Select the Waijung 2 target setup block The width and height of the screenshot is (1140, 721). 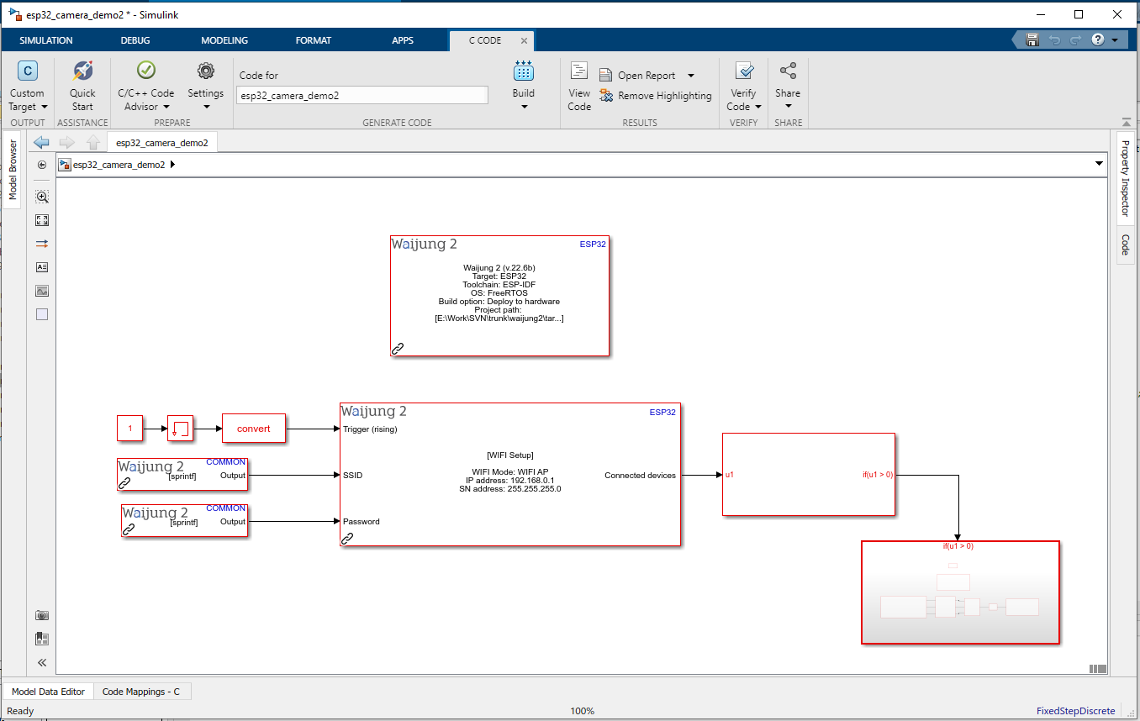click(x=500, y=296)
